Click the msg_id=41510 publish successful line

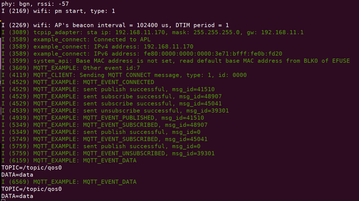108,89
